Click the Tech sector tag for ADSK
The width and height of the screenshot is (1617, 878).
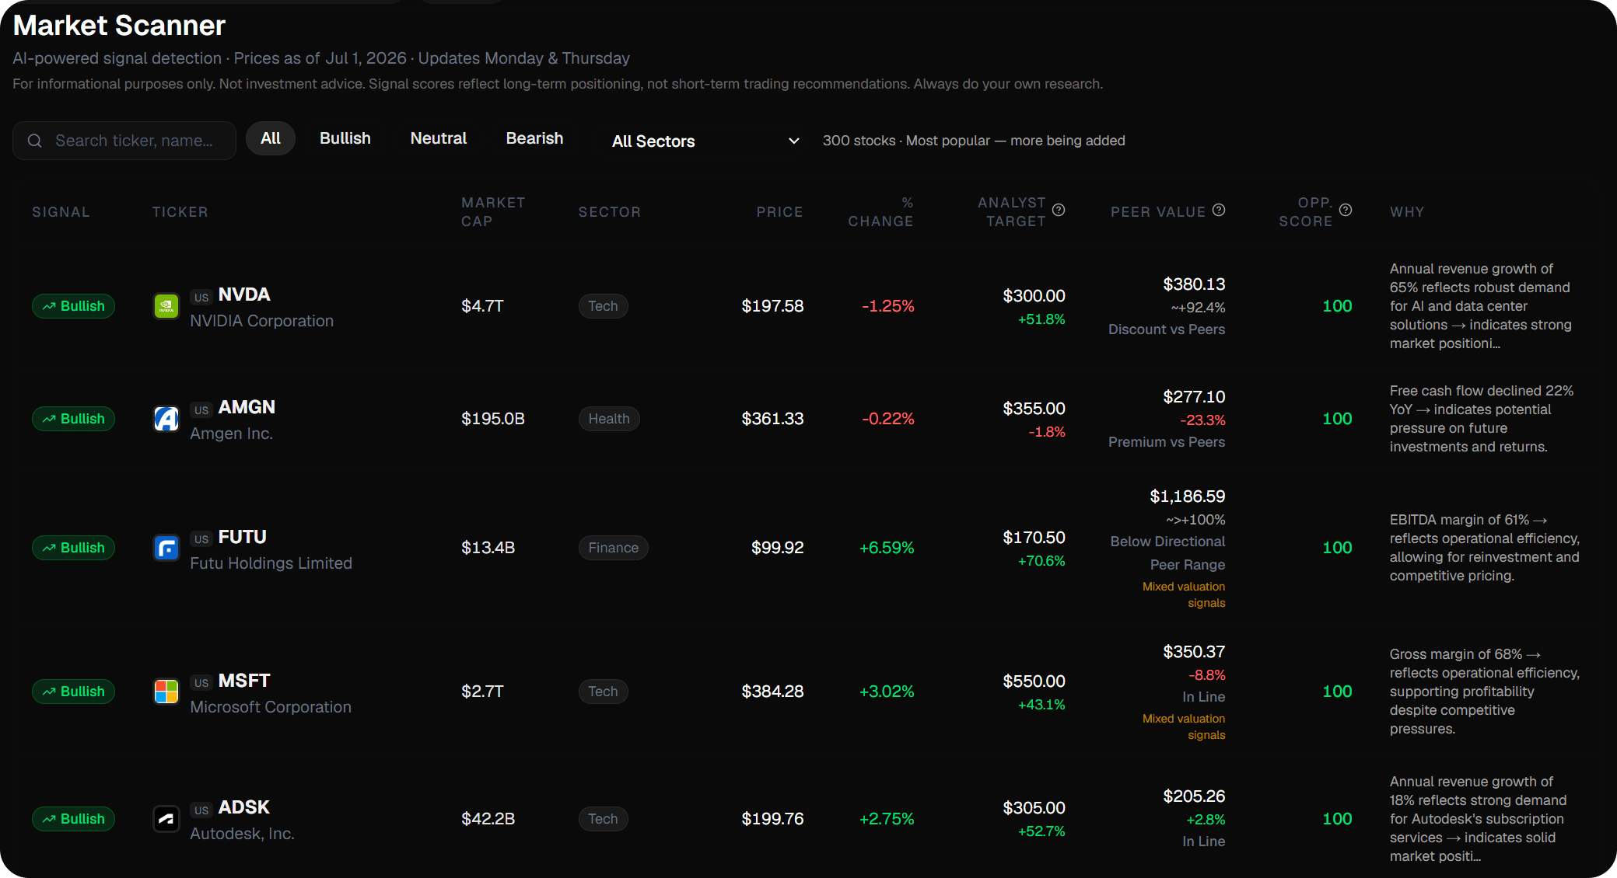603,819
